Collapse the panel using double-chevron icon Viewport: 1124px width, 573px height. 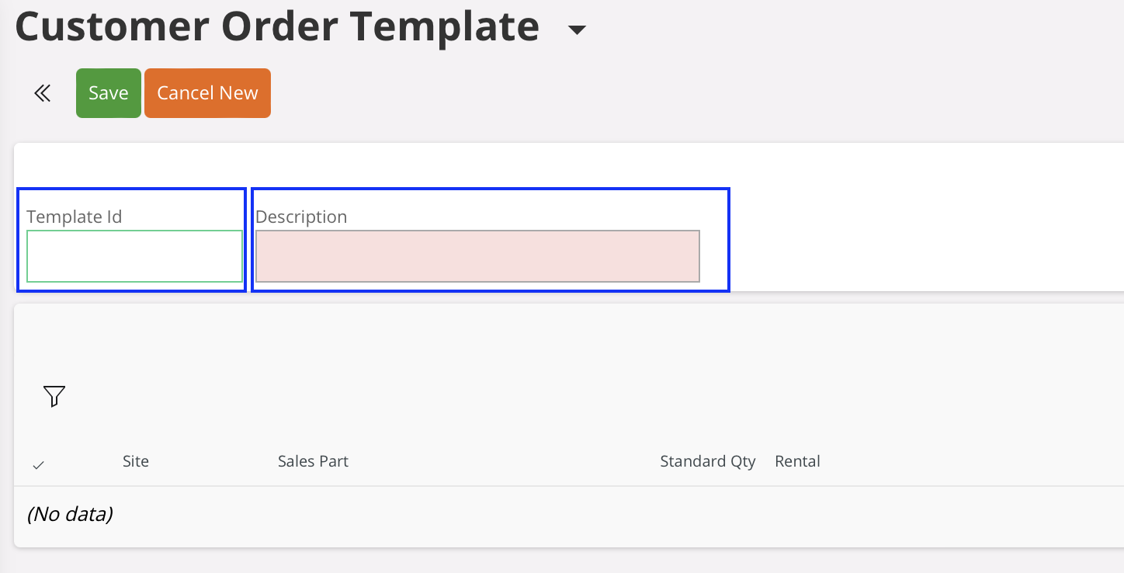coord(42,94)
